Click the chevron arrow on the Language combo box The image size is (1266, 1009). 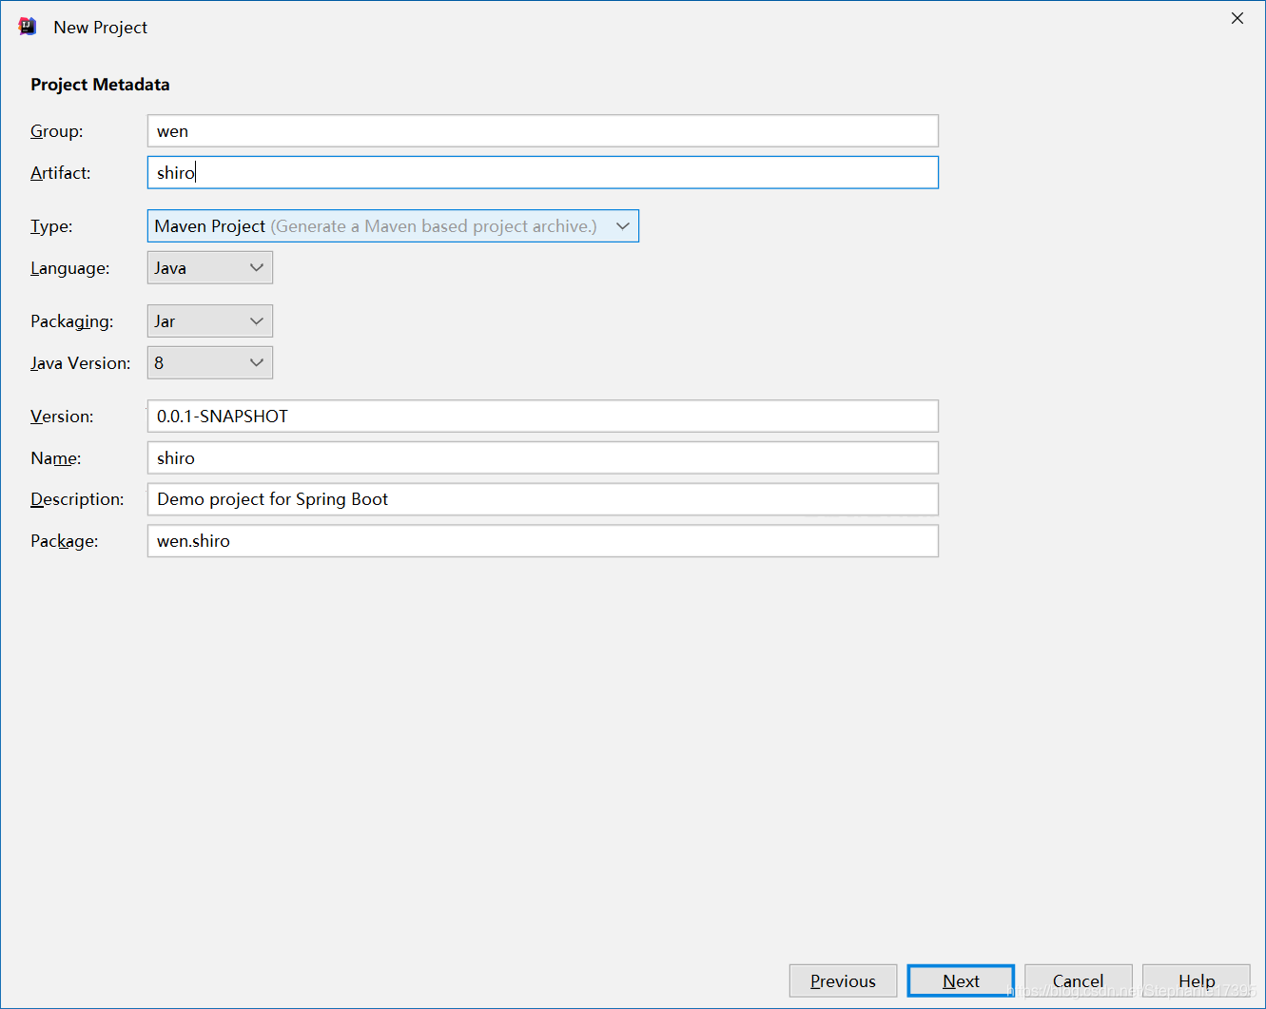coord(256,267)
